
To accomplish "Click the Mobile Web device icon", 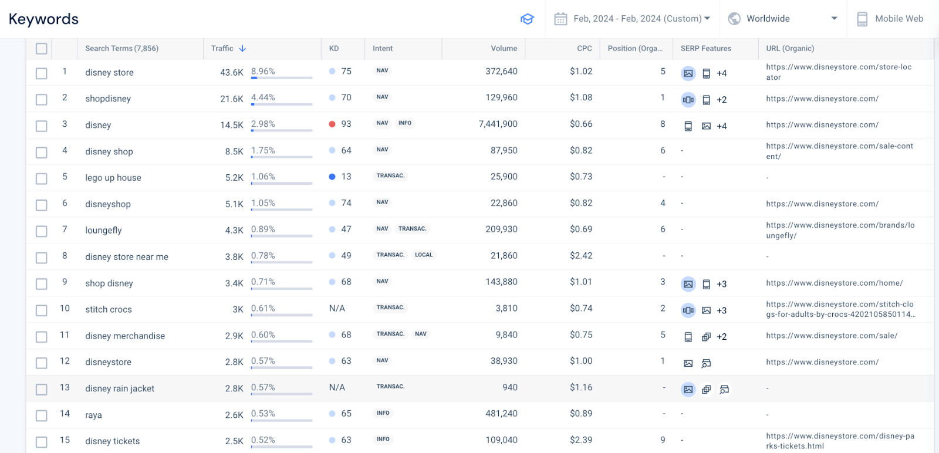I will 862,19.
